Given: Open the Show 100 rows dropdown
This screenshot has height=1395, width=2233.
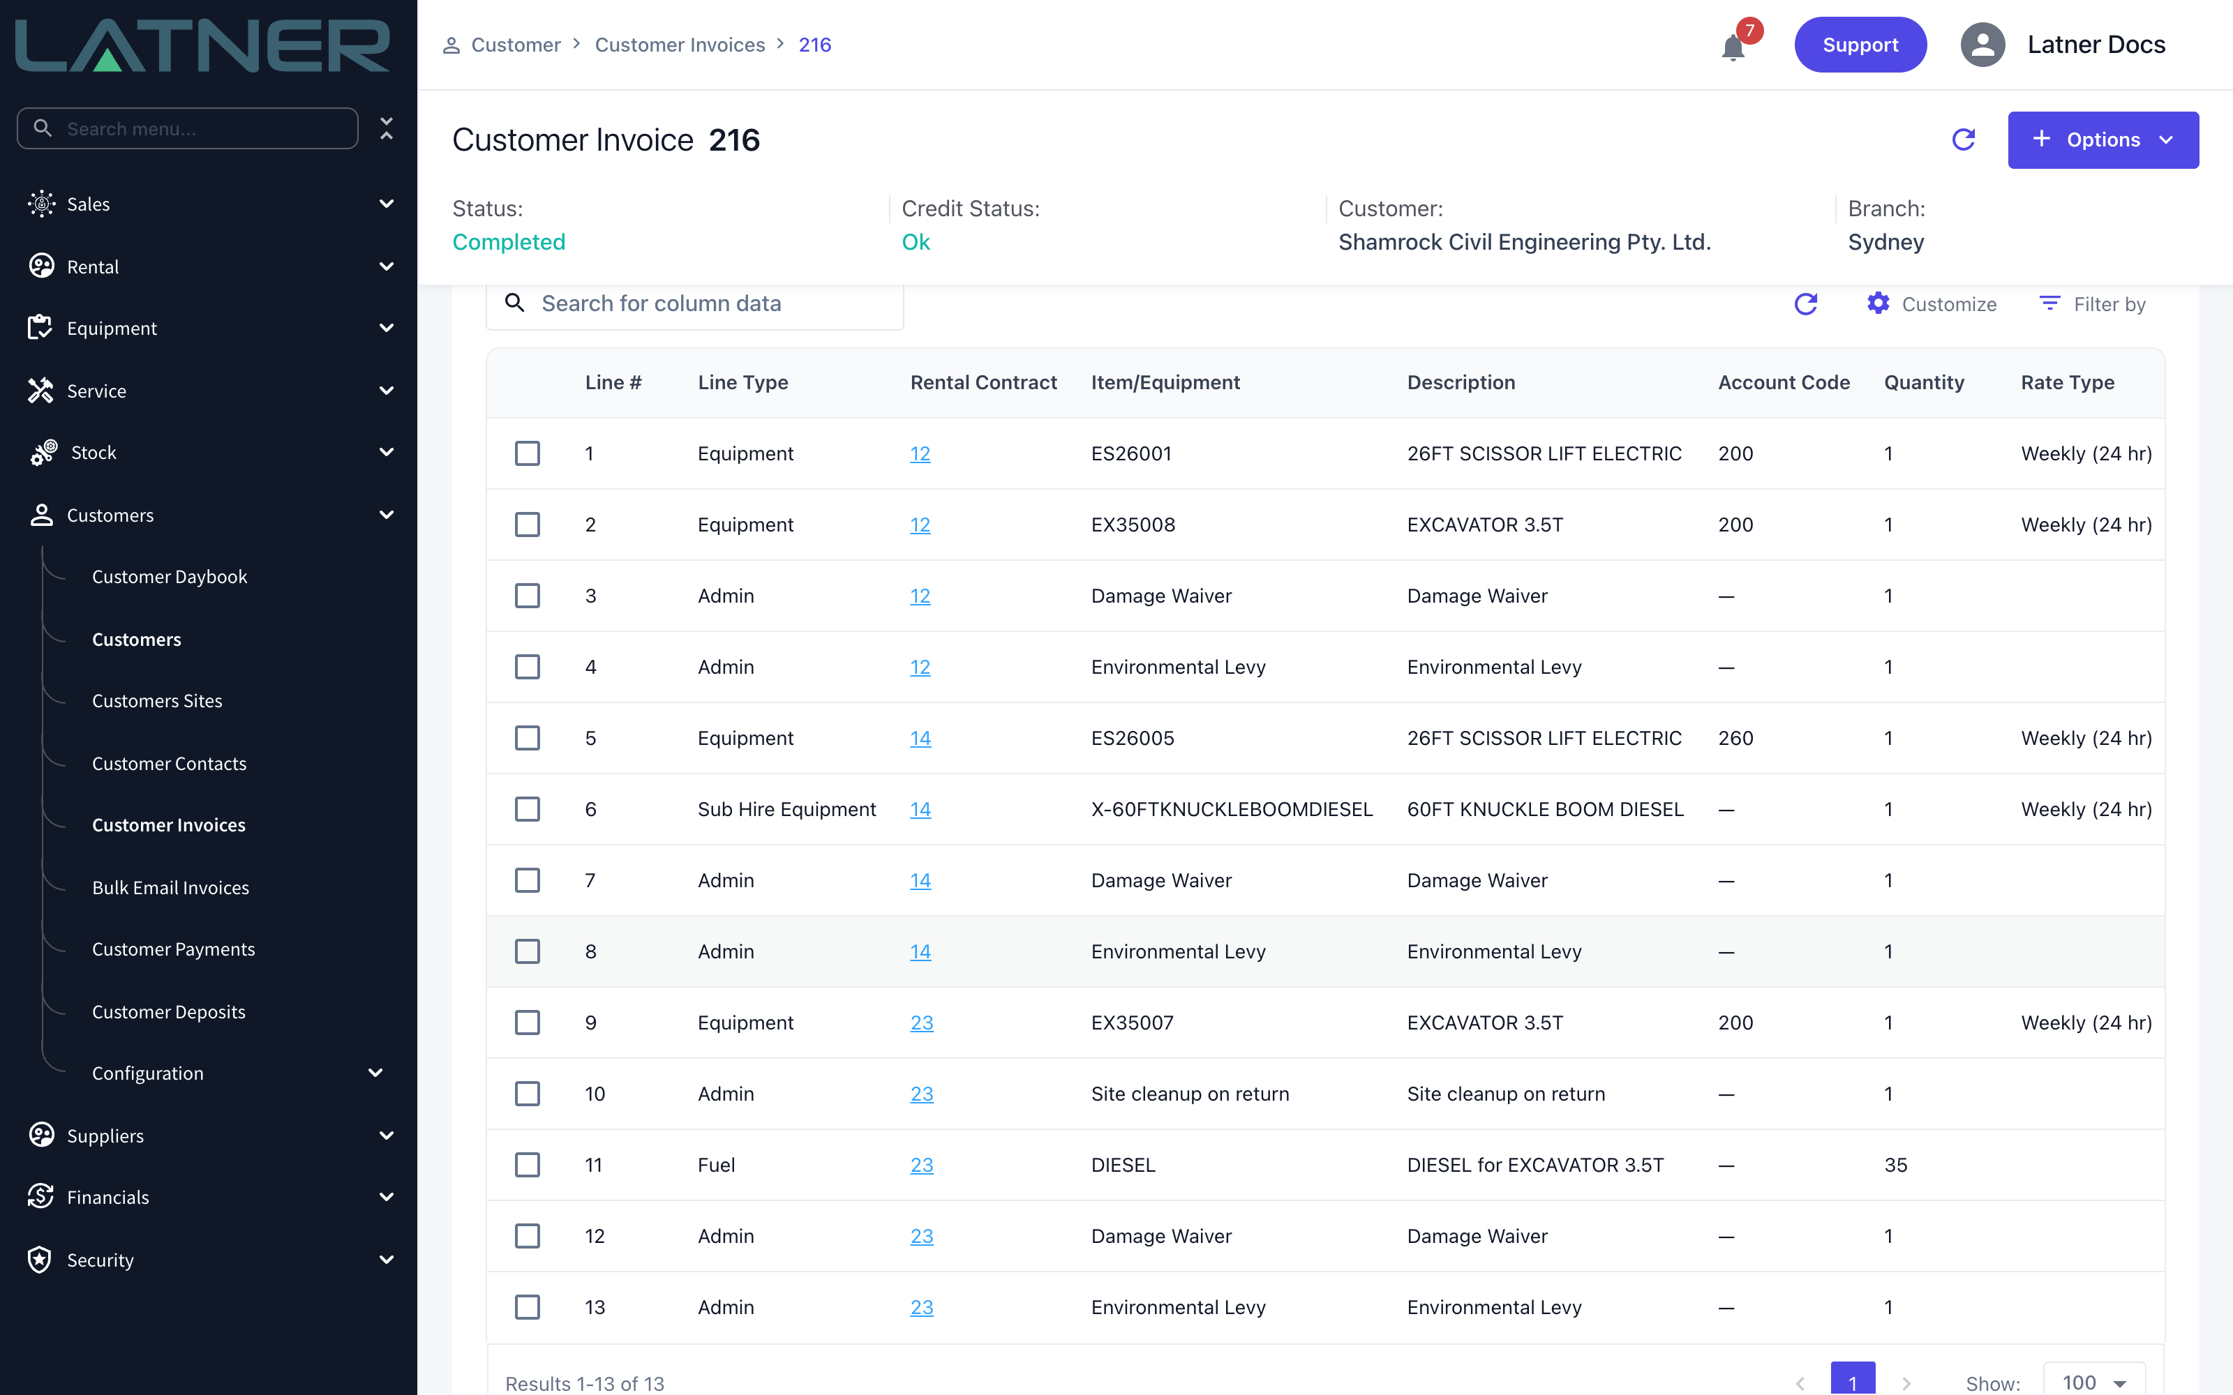Looking at the screenshot, I should pos(2093,1381).
